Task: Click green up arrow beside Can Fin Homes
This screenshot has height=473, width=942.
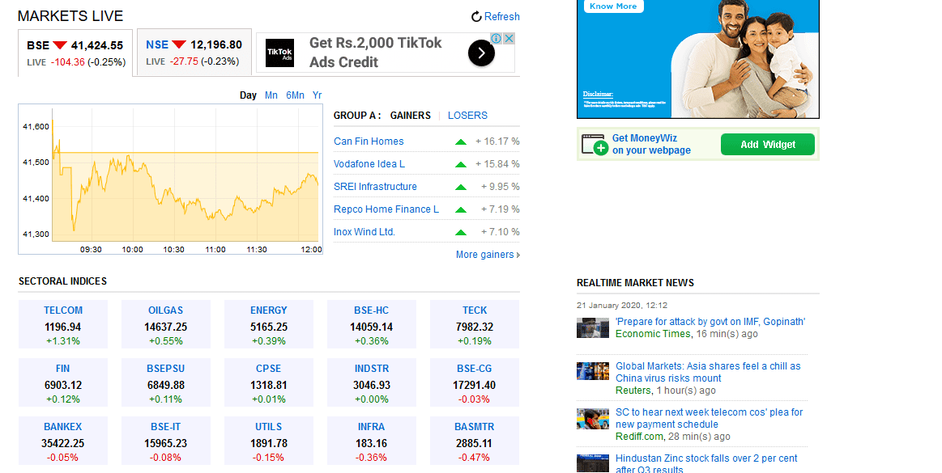Action: click(x=461, y=142)
